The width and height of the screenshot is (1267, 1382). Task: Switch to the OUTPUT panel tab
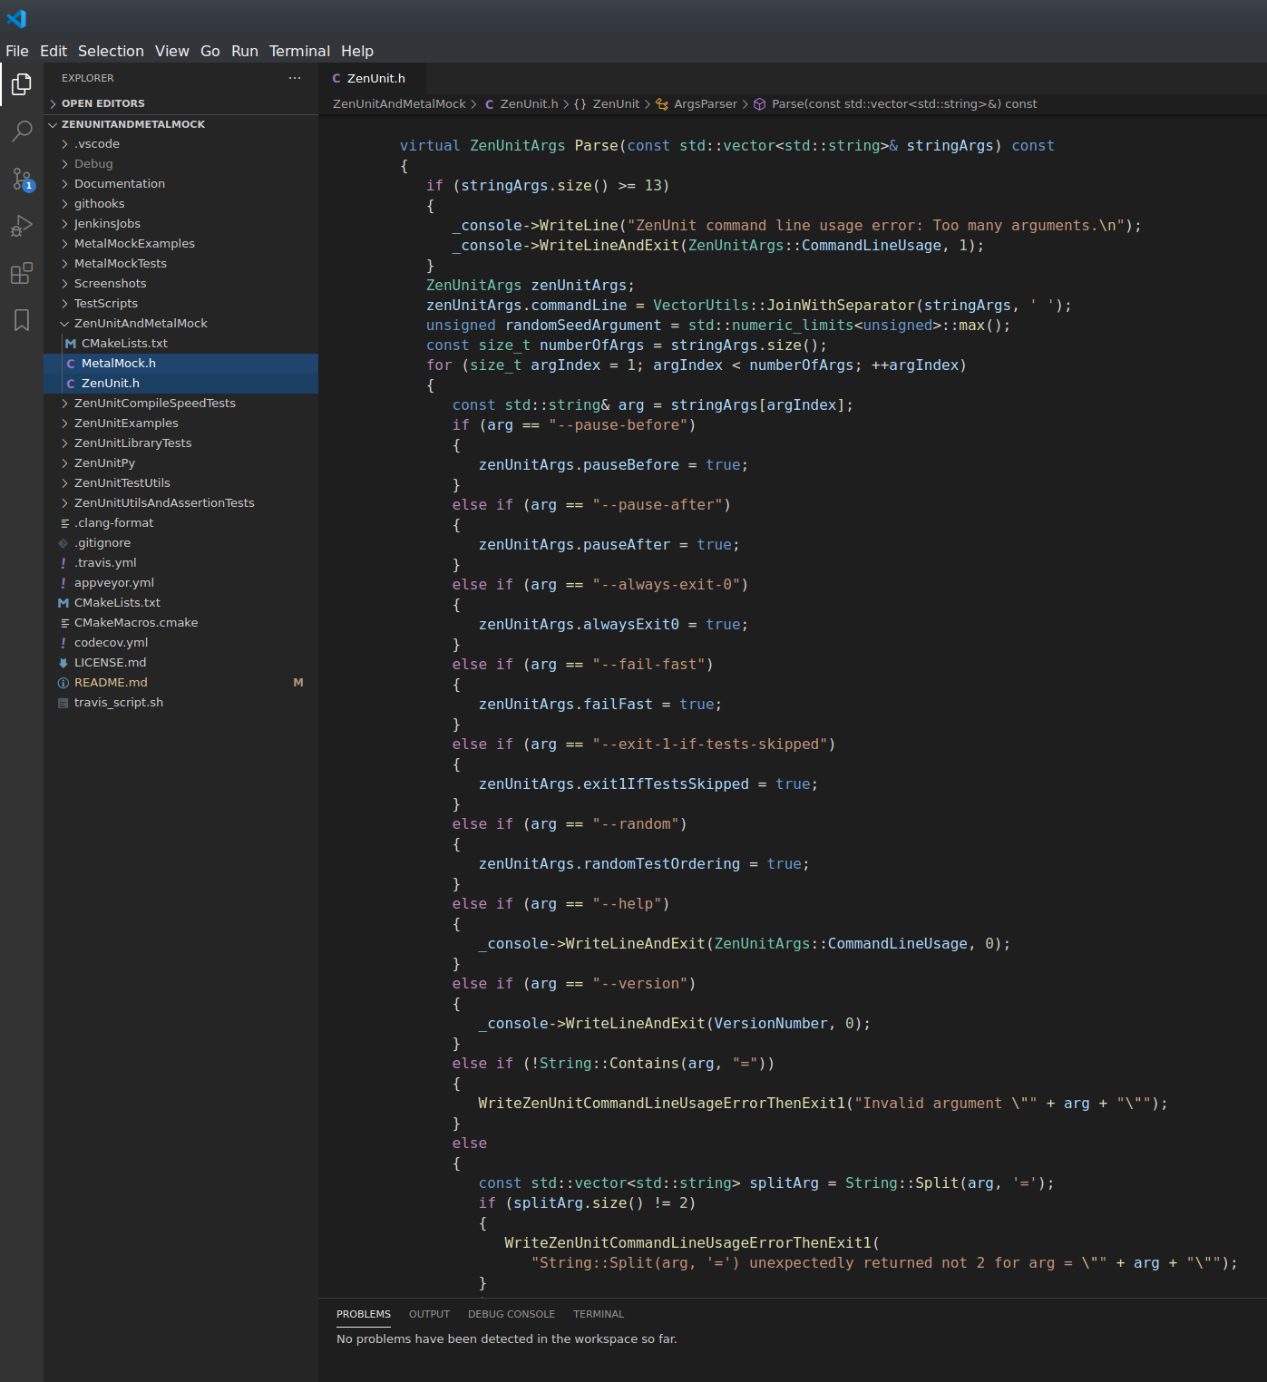pyautogui.click(x=429, y=1314)
